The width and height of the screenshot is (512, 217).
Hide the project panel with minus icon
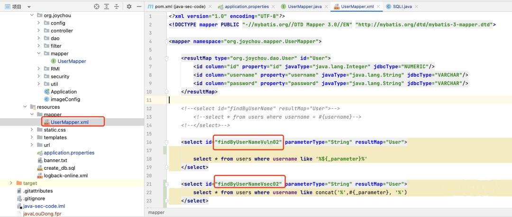pyautogui.click(x=139, y=7)
